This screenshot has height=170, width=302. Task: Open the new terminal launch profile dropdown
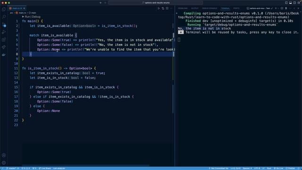278,8
